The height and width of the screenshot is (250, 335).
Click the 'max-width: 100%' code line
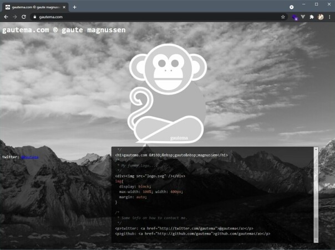coord(151,192)
